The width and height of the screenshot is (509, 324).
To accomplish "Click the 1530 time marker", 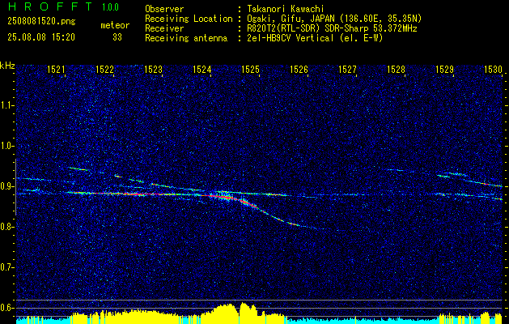I will (493, 69).
